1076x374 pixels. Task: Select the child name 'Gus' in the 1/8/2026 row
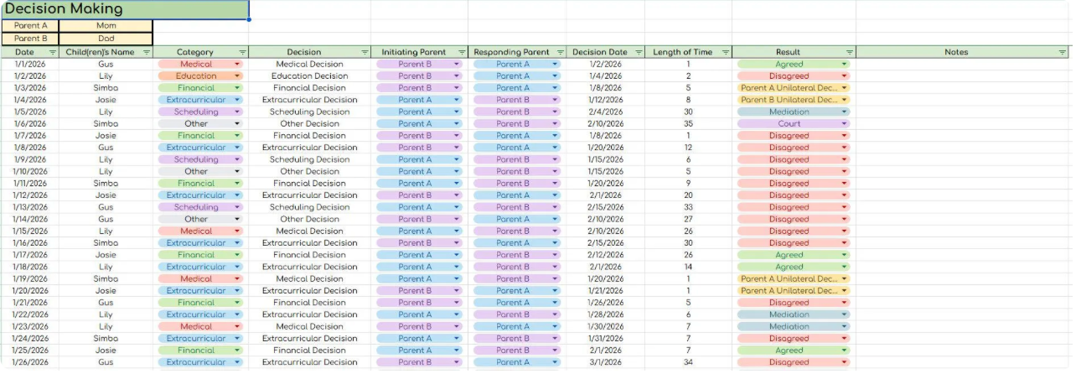[106, 148]
